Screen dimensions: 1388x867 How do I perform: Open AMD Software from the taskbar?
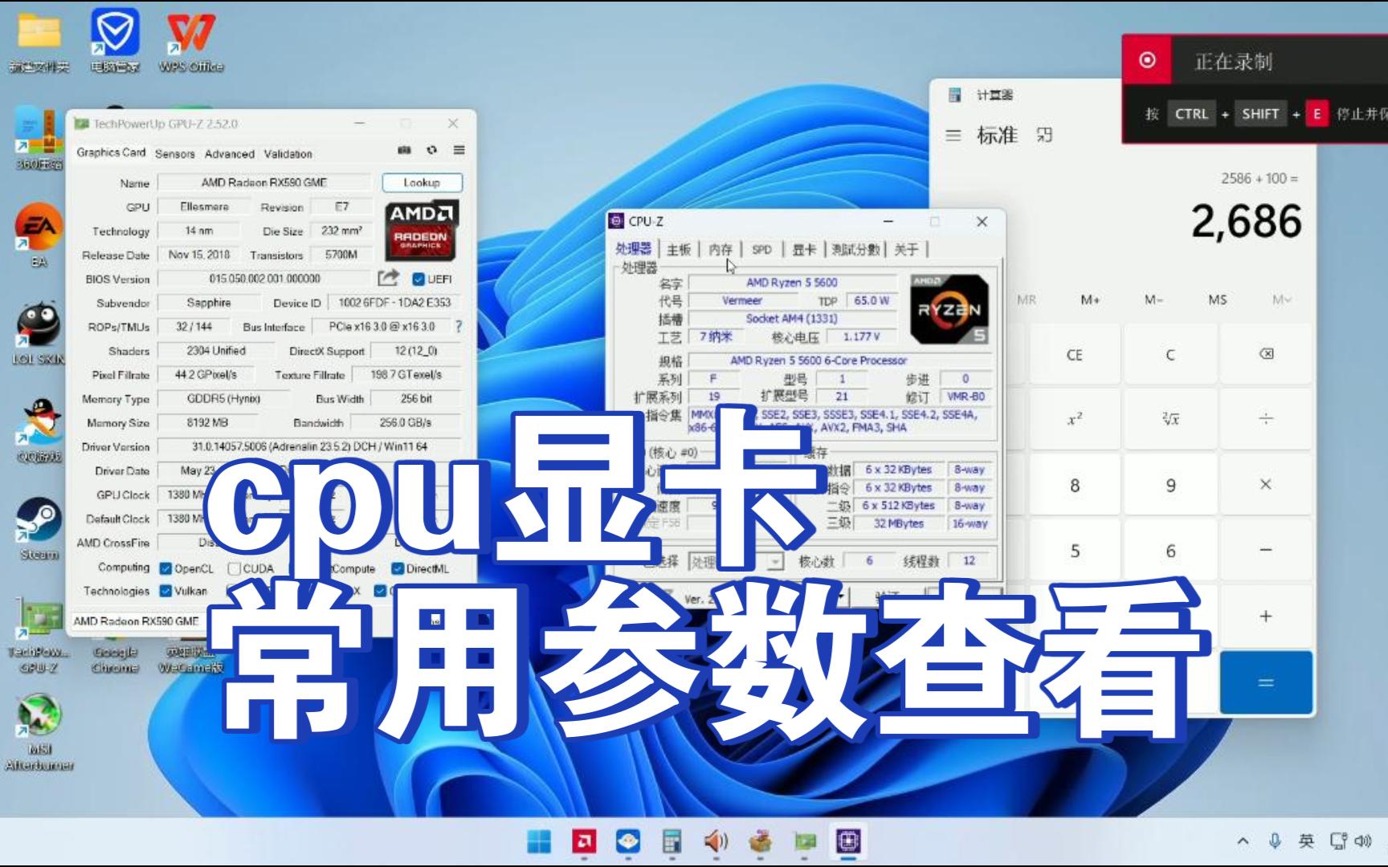click(584, 841)
